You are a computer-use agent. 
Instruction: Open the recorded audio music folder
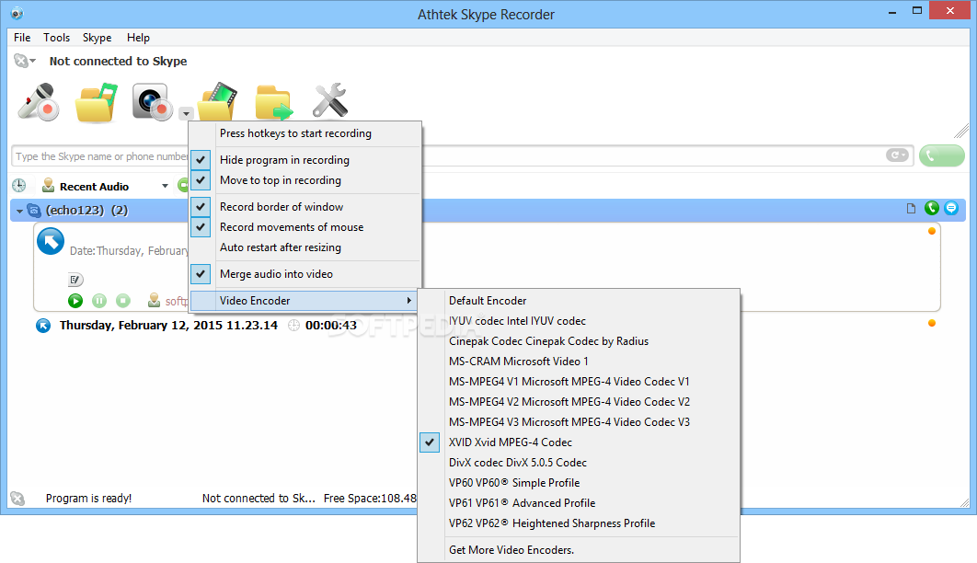96,101
